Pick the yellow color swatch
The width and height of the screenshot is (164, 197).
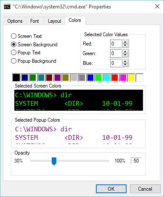(131, 77)
